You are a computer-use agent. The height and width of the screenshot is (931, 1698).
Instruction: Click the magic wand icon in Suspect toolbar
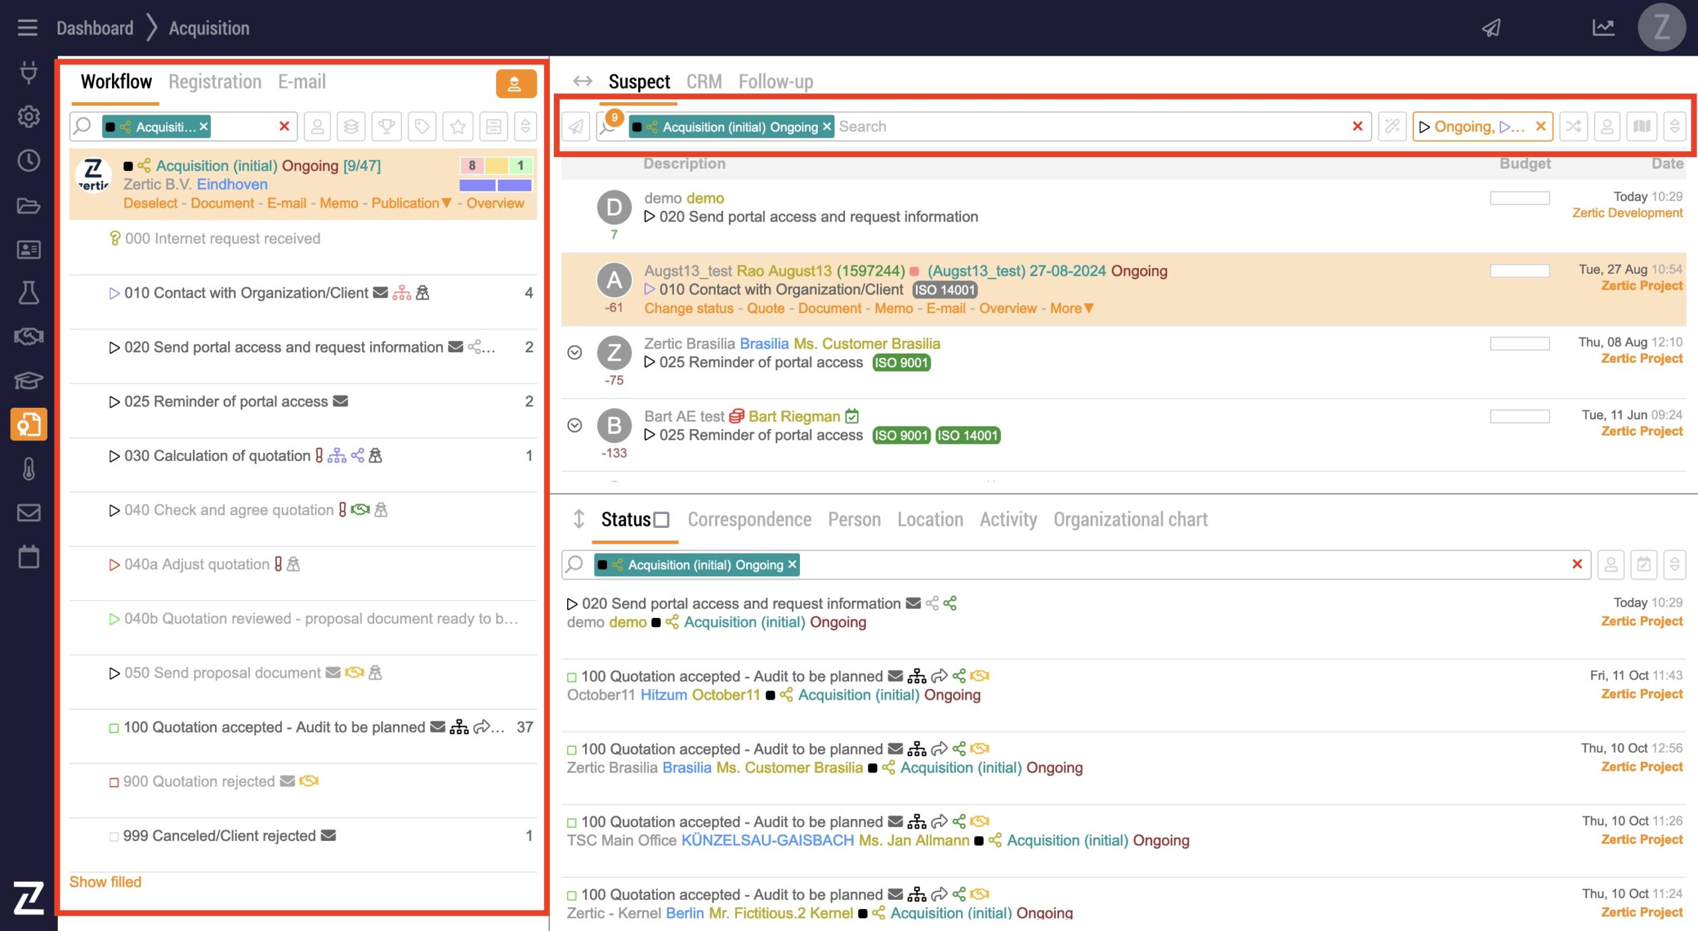1392,126
